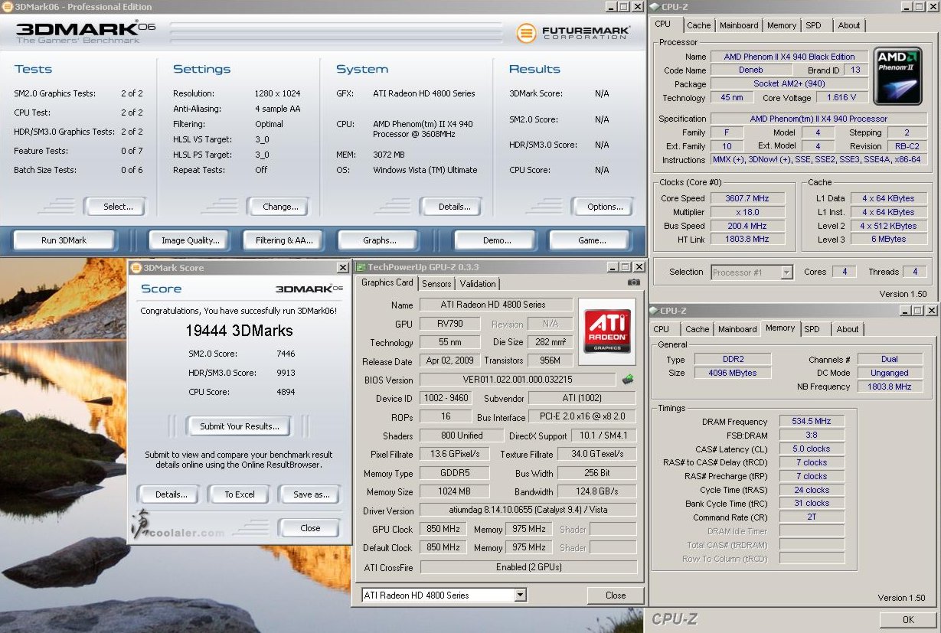Screen dimensions: 941x633
Task: Close the 3DMark Score dialog with X
Action: (x=342, y=268)
